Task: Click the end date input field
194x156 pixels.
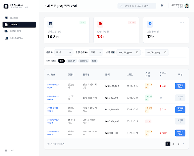Action: pos(157,53)
